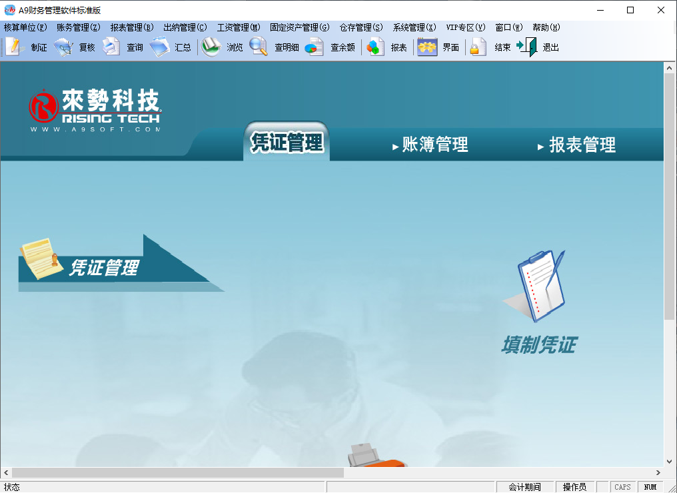Click the 状态 status bar label
677x493 pixels.
click(12, 487)
